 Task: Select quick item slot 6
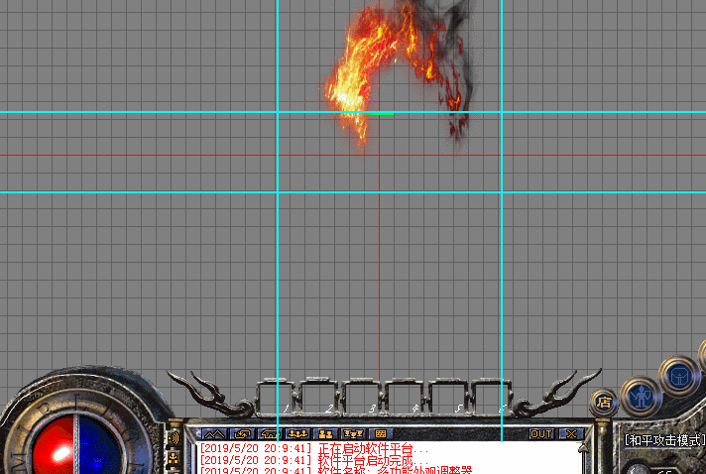(490, 397)
